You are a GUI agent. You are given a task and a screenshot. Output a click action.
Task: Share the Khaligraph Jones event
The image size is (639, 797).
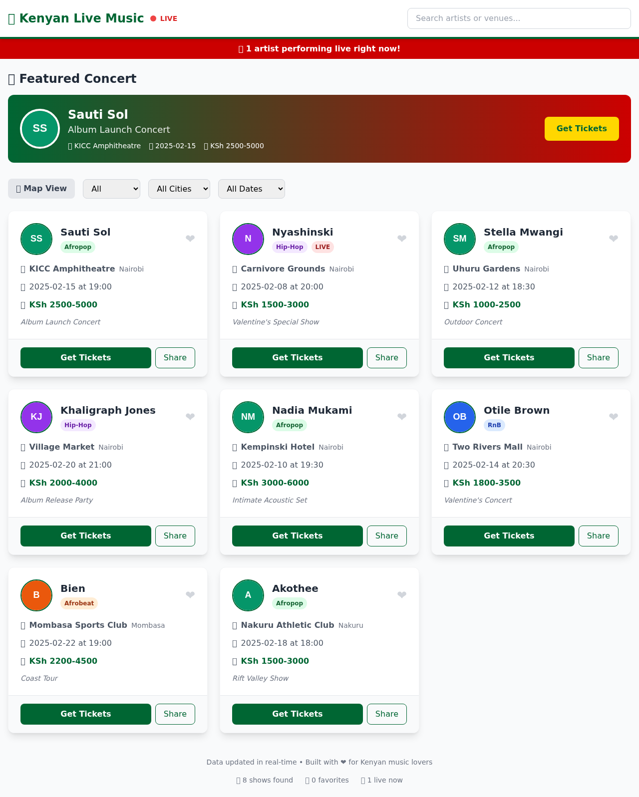pos(175,536)
